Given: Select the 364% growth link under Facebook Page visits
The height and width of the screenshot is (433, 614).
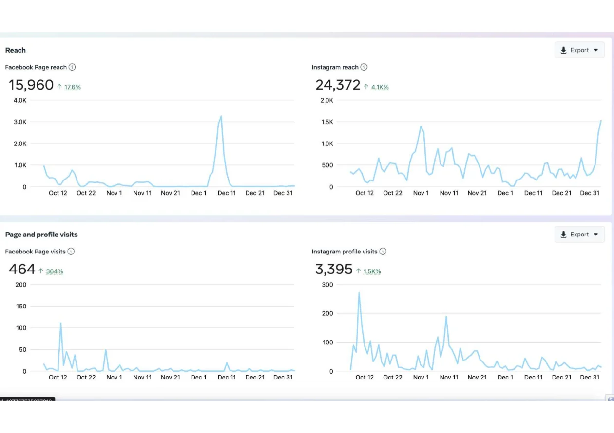Looking at the screenshot, I should click(55, 271).
